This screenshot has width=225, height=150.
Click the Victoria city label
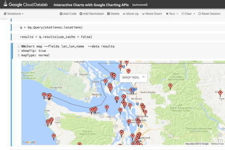(x=97, y=95)
